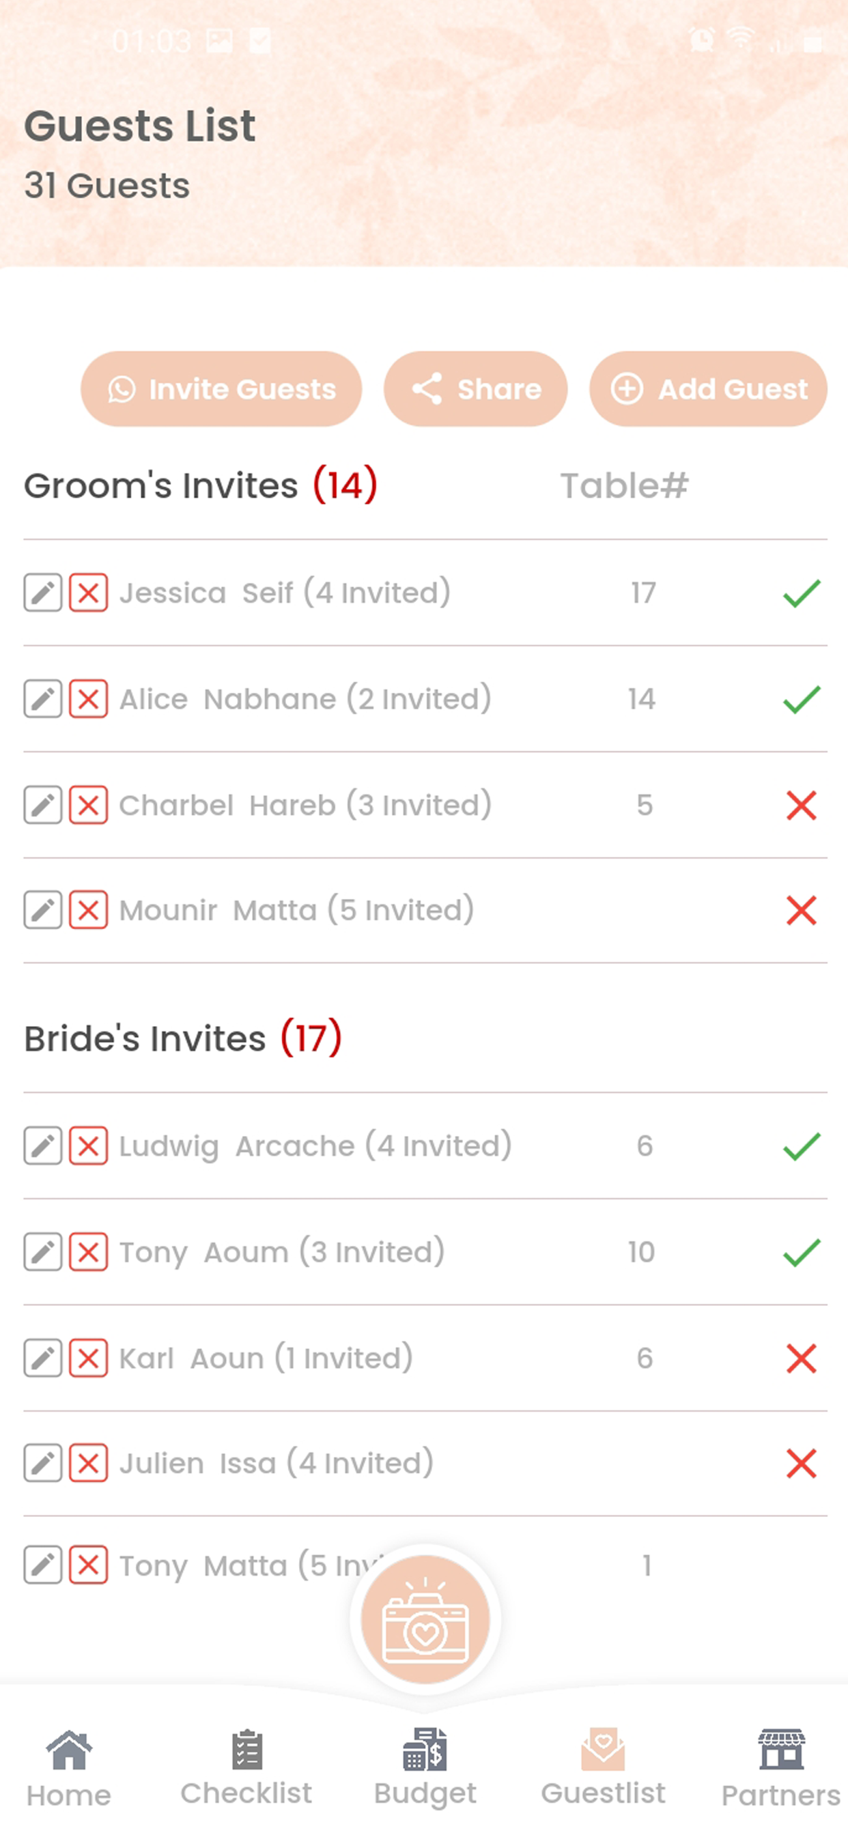The width and height of the screenshot is (848, 1835).
Task: Open the Partners tab
Action: pyautogui.click(x=781, y=1769)
